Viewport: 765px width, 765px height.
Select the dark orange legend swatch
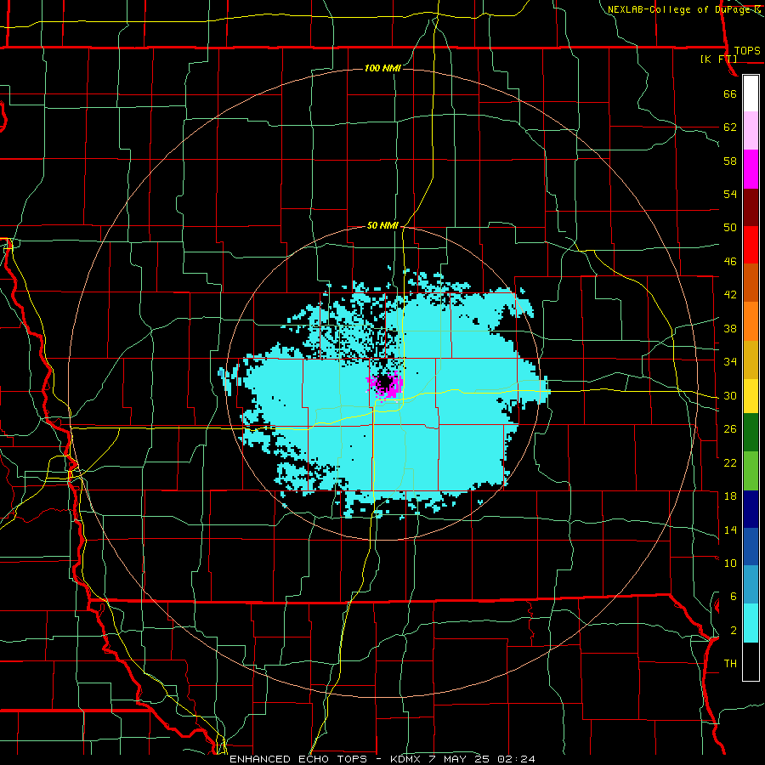coord(751,283)
